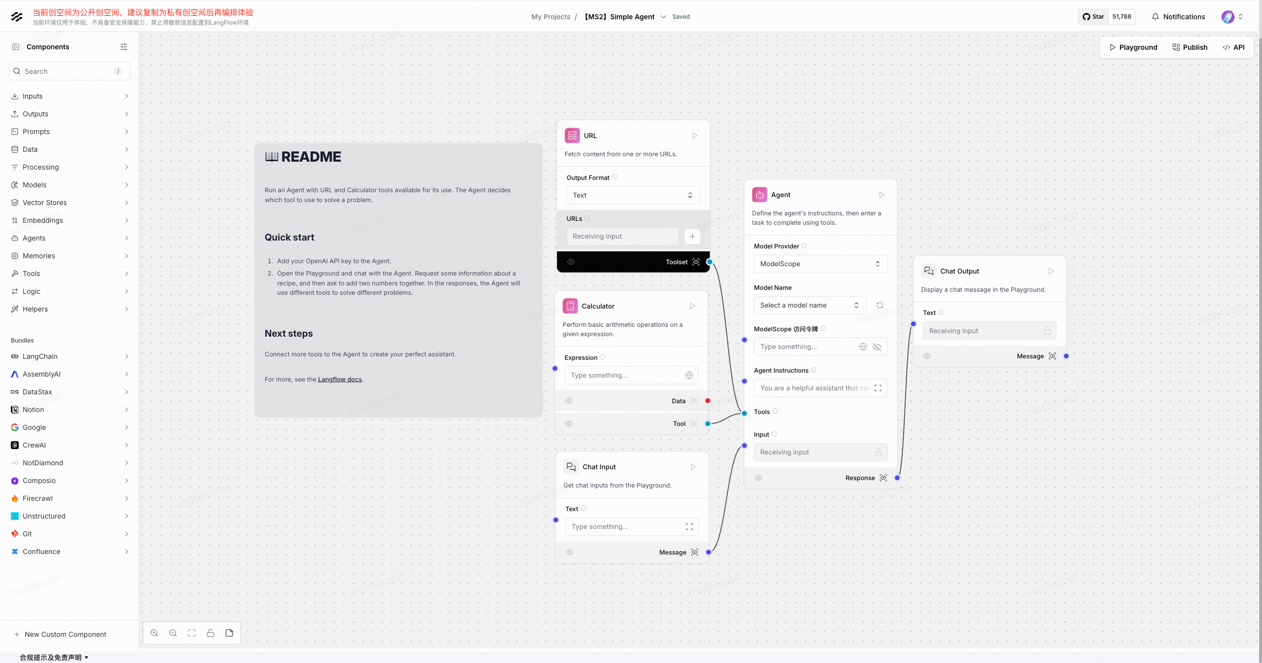Click the refresh model list icon
1262x663 pixels.
click(879, 305)
